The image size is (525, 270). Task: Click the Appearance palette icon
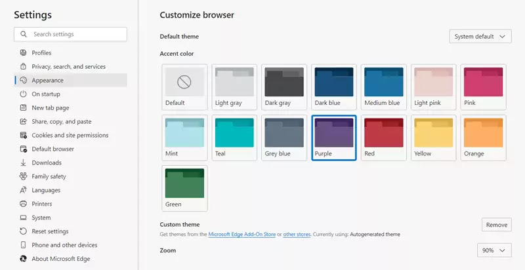[23, 80]
